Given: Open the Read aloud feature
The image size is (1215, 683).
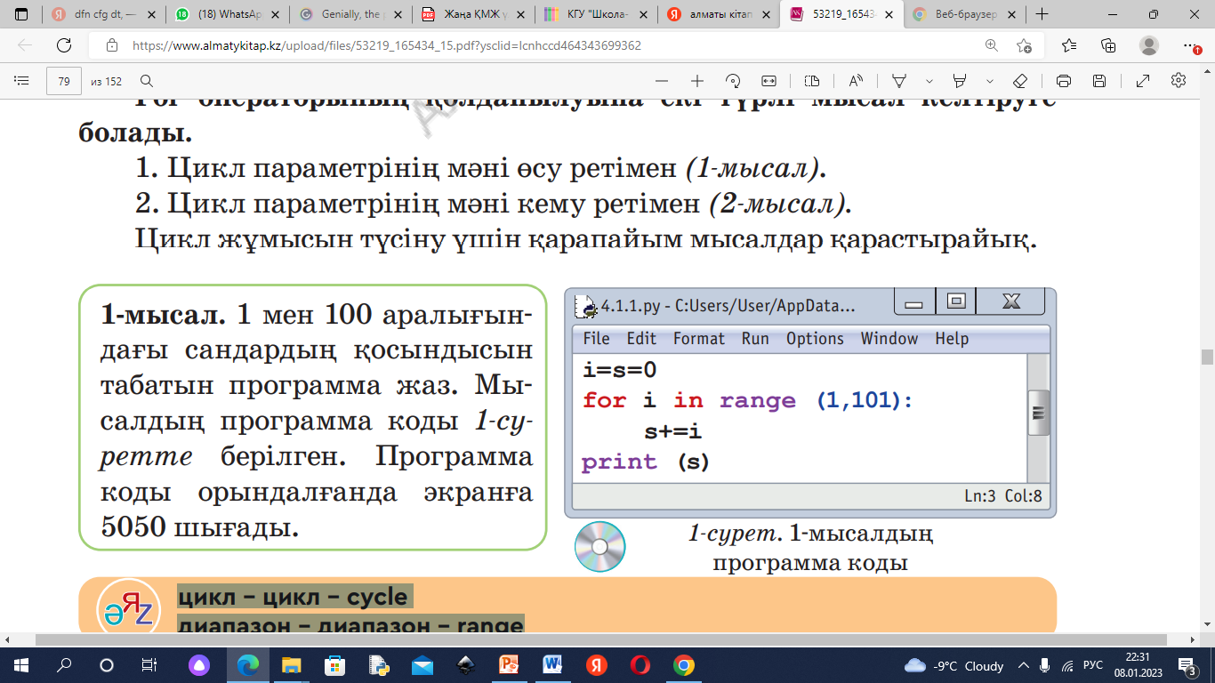Looking at the screenshot, I should [856, 81].
